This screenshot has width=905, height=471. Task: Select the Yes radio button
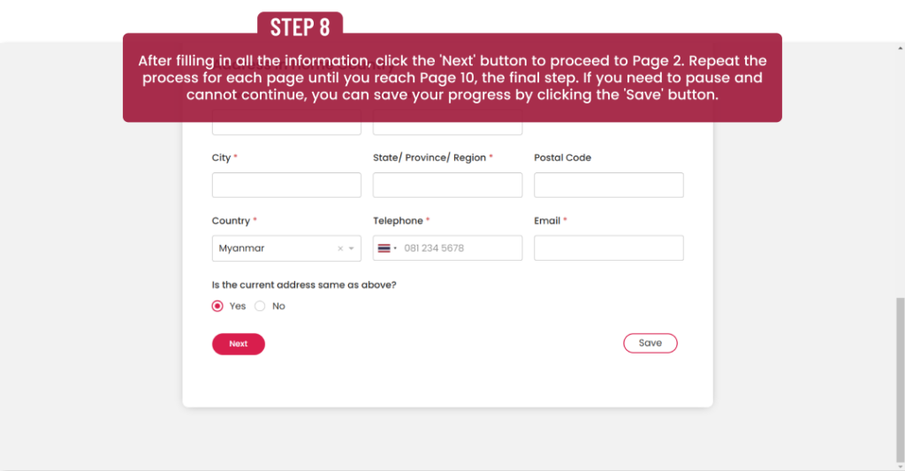[x=217, y=307]
